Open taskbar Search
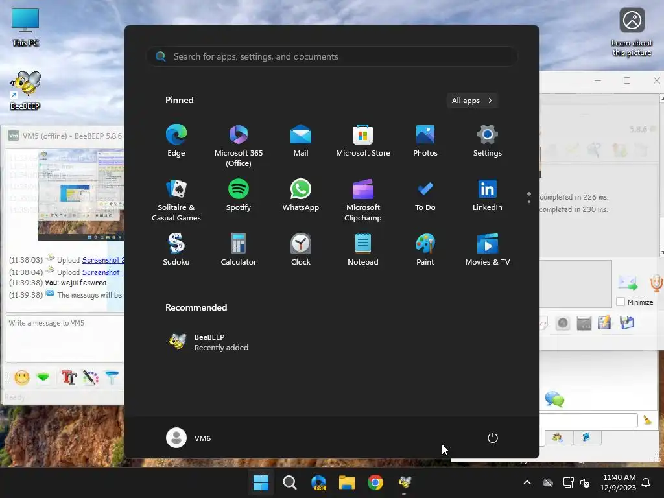The height and width of the screenshot is (498, 664). (290, 482)
